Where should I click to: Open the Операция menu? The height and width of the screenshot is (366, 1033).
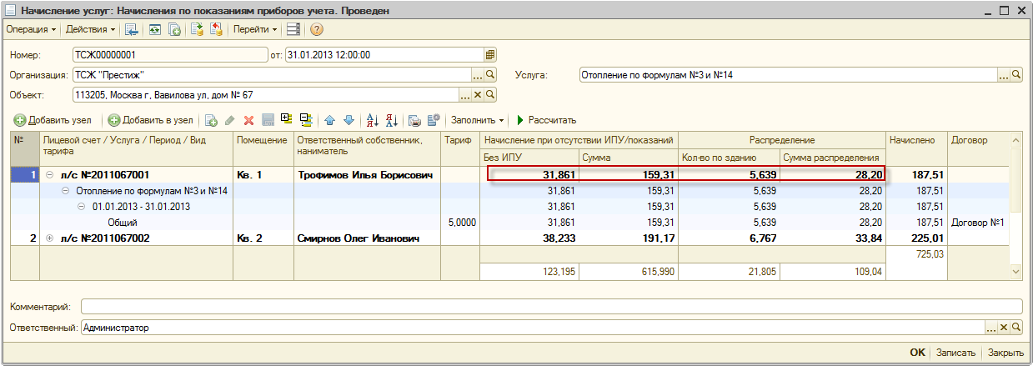[31, 29]
